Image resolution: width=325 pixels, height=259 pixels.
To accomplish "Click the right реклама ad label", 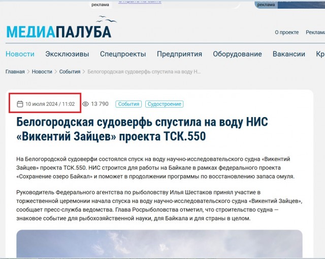I will (x=266, y=5).
